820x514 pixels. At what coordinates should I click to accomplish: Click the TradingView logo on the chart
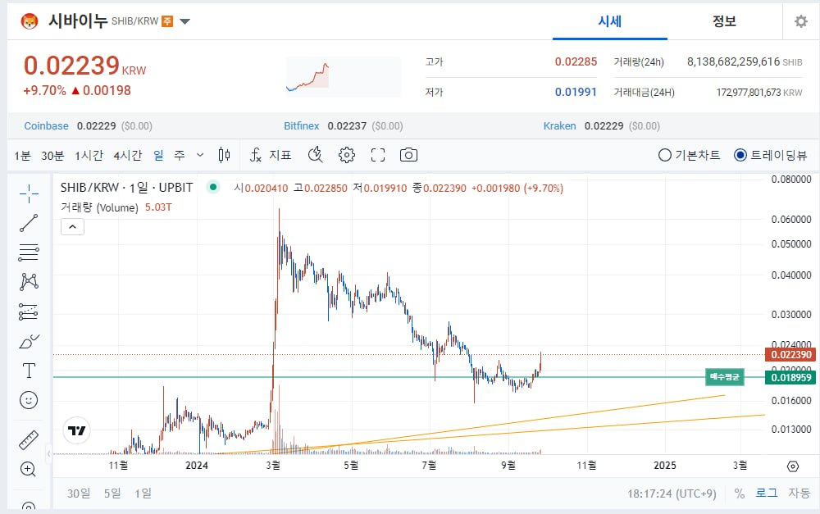(77, 430)
